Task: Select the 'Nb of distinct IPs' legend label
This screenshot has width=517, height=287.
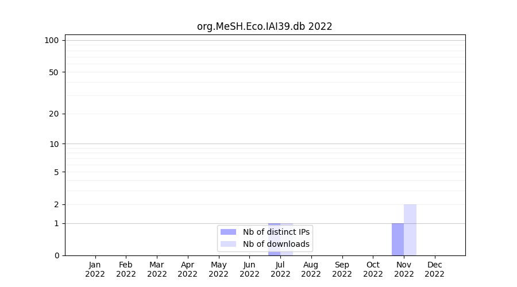Action: [276, 232]
